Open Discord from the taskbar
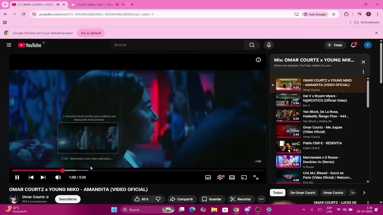Screen dimensions: 383x215 click(247, 210)
